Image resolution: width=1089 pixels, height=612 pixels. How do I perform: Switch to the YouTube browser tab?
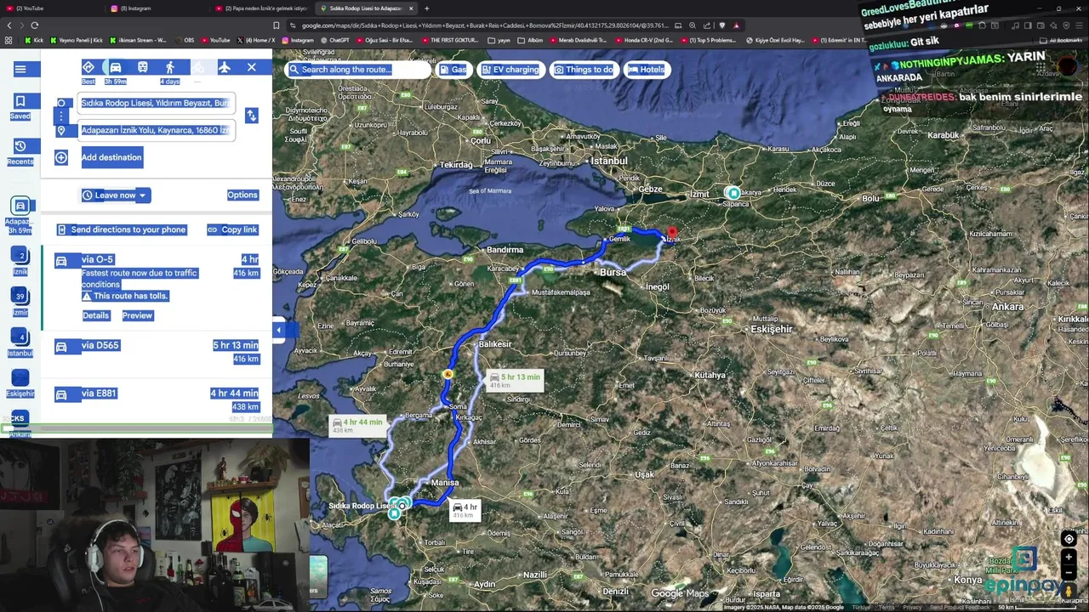tap(49, 8)
